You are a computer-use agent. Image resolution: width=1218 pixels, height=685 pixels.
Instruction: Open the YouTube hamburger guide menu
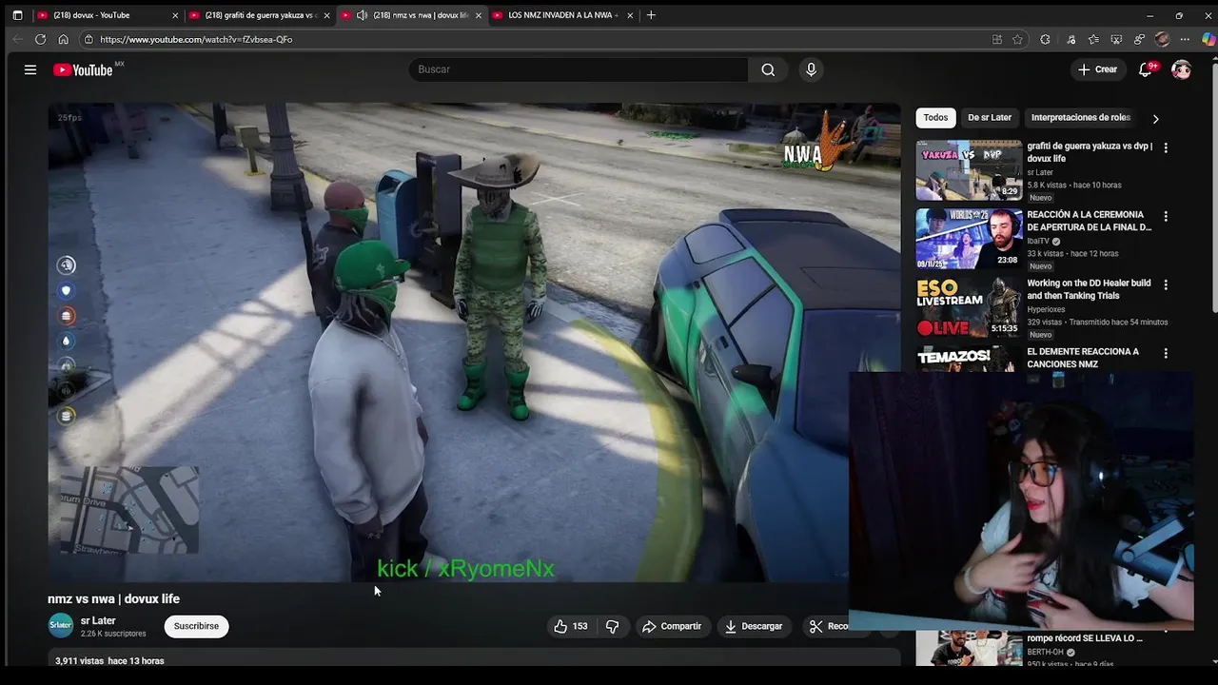[x=30, y=69]
